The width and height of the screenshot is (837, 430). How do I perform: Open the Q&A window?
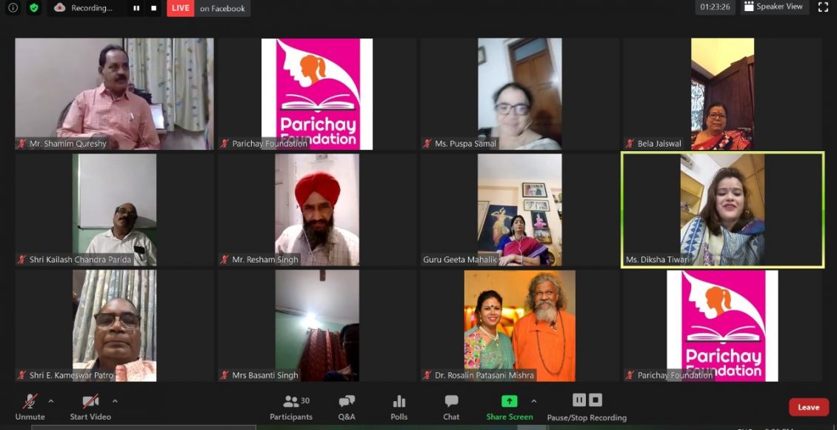(347, 407)
